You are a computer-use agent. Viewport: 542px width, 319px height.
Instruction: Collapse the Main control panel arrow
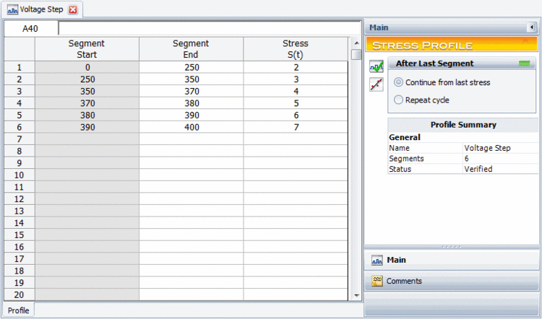(x=531, y=27)
